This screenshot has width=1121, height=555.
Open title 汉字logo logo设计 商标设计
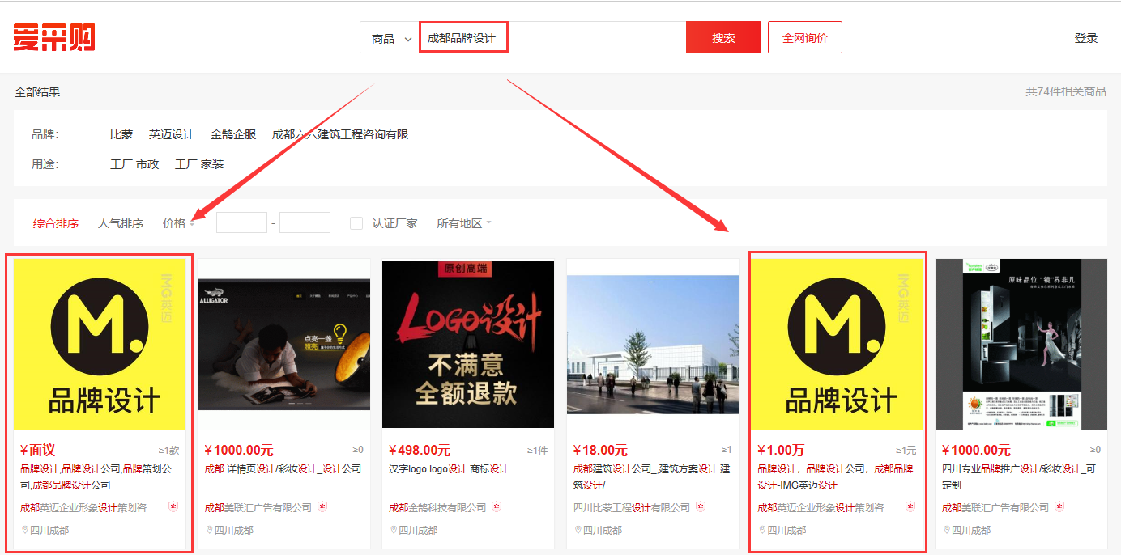click(449, 469)
